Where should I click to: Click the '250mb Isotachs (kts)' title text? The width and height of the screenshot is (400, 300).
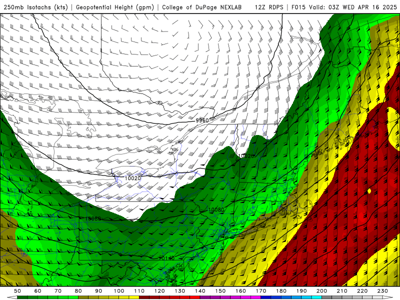tap(36, 7)
